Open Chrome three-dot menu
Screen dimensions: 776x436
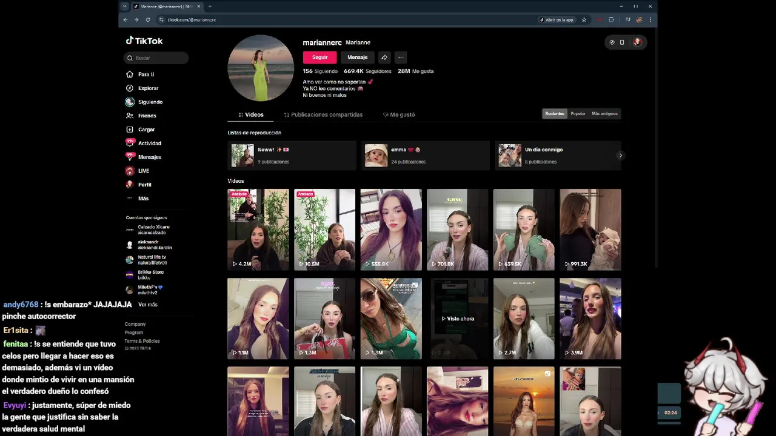click(651, 20)
